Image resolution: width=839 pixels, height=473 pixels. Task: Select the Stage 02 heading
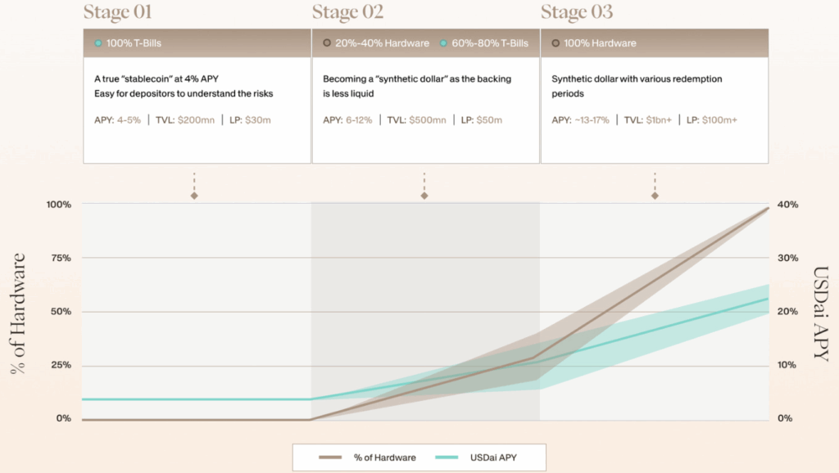347,12
